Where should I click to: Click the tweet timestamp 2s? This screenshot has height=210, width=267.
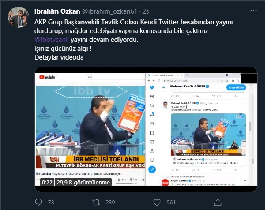(146, 11)
